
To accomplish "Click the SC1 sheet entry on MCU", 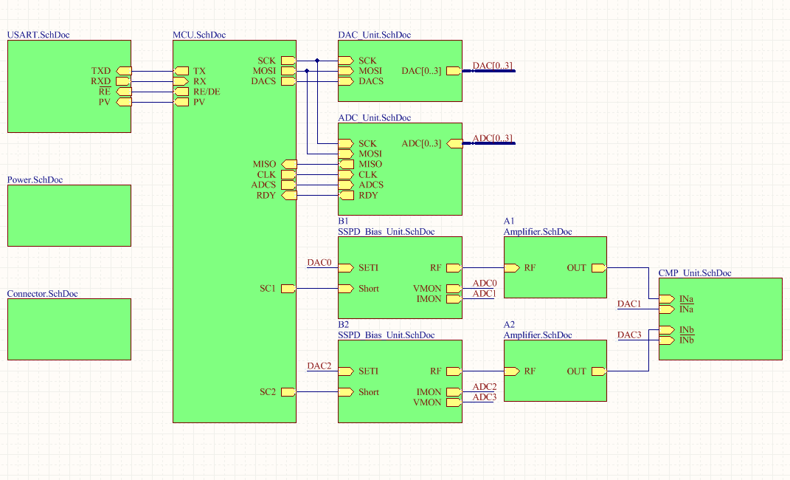I will 288,288.
